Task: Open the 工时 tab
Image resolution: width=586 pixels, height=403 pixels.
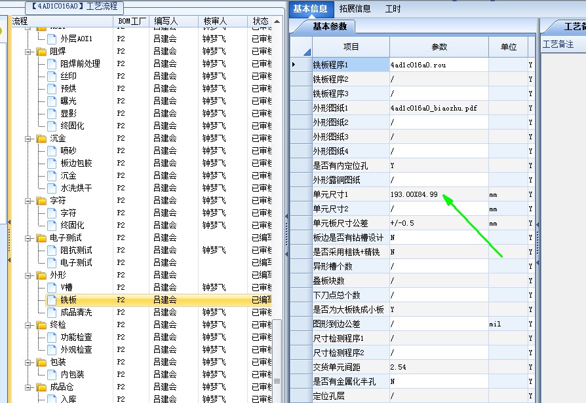Action: (x=393, y=9)
